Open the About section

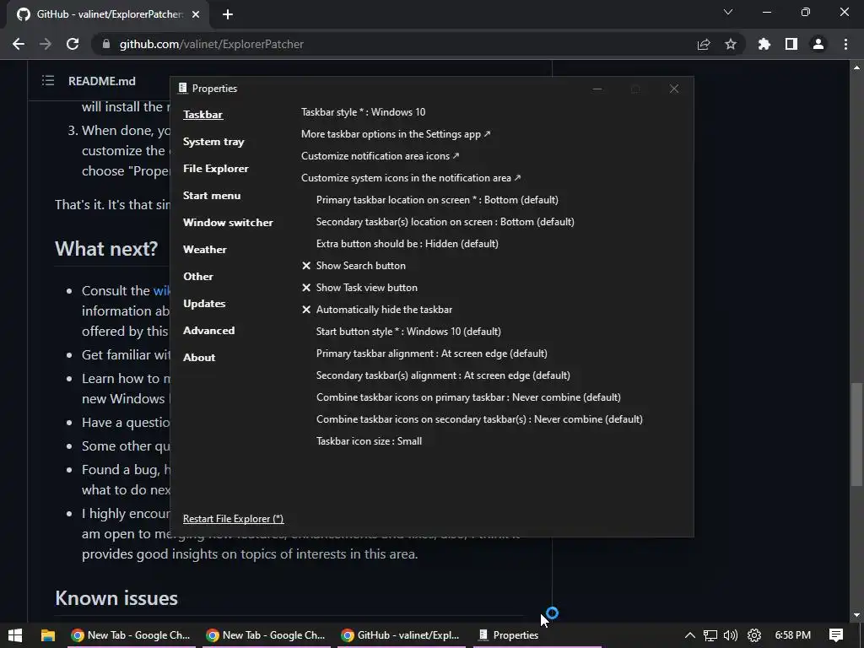tap(199, 358)
